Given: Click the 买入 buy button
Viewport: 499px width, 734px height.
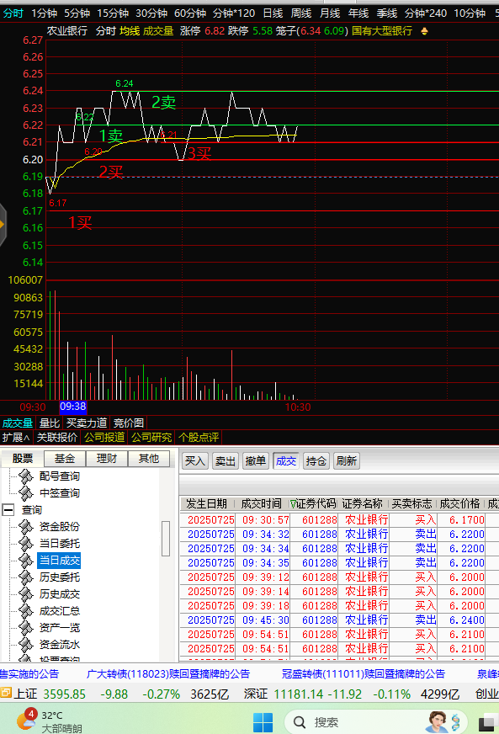Looking at the screenshot, I should (194, 461).
